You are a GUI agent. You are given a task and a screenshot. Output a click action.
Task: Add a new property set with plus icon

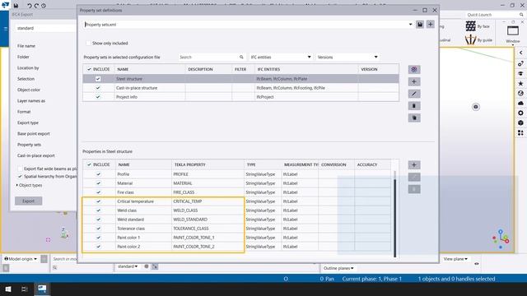pos(414,81)
